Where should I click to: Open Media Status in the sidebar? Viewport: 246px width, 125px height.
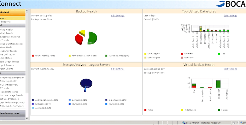pos(6,58)
